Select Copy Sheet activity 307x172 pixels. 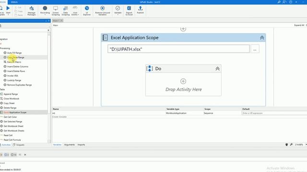9,103
